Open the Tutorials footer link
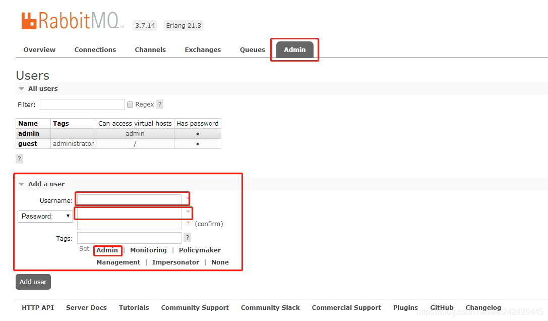 [134, 307]
